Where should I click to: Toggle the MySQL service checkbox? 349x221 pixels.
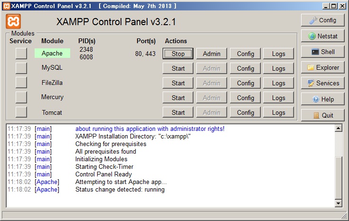[x=21, y=68]
